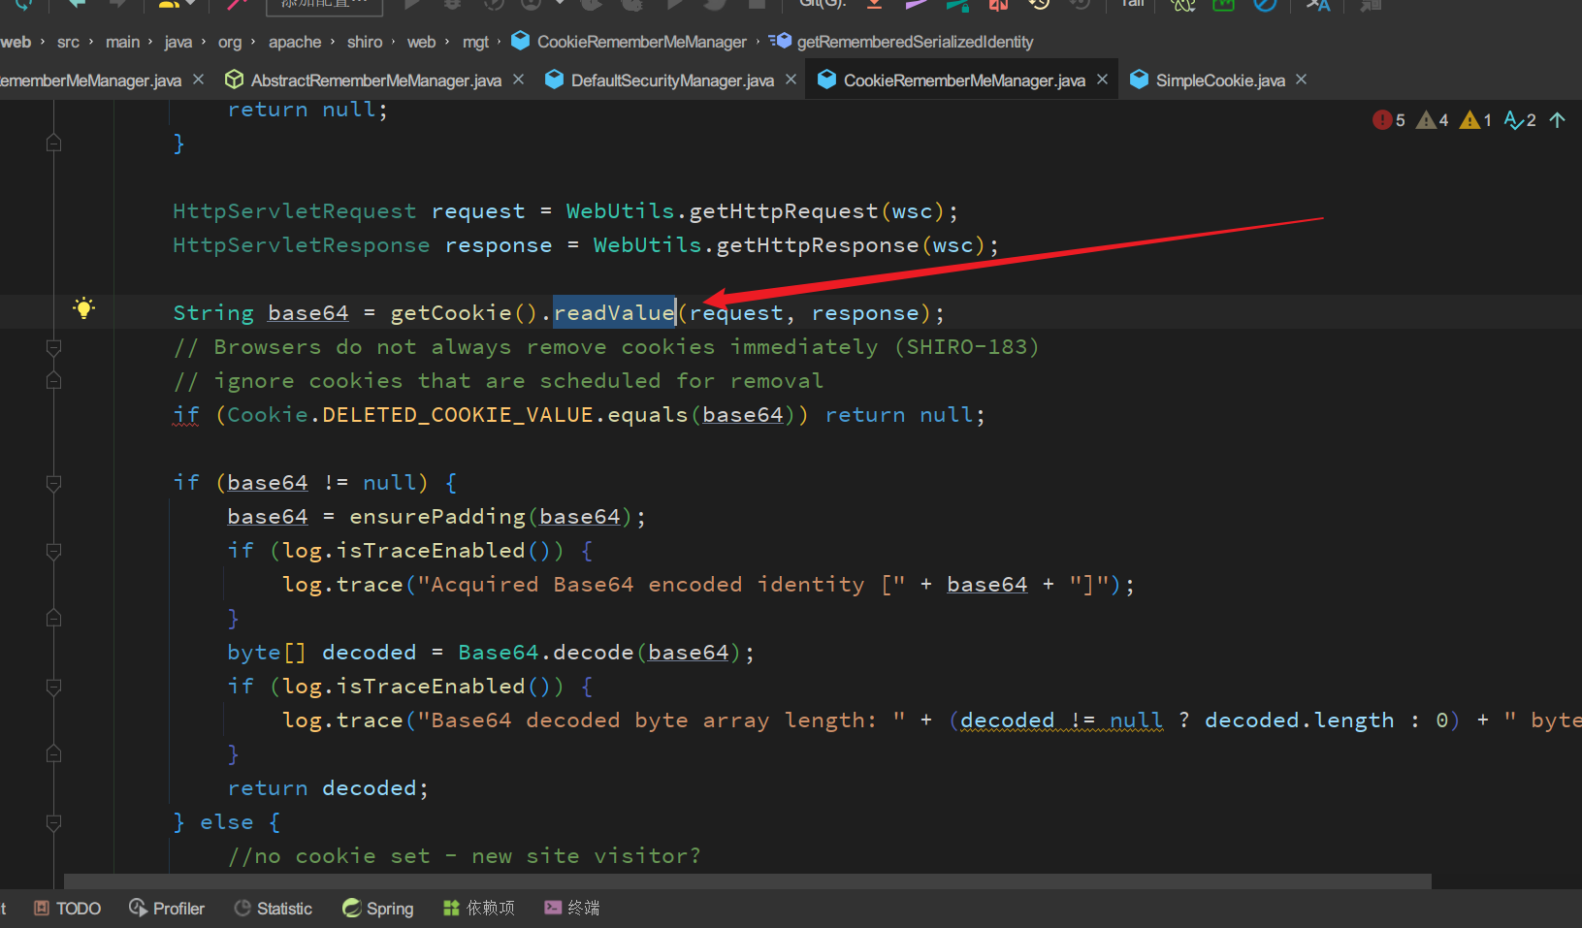Click the 'shiro' breadcrumb segment

[x=365, y=42]
